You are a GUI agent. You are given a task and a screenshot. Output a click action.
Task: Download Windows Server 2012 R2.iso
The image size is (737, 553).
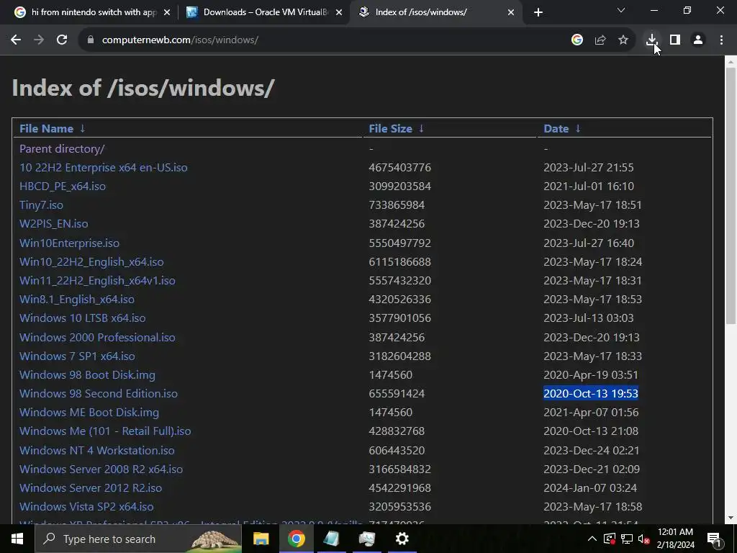tap(90, 488)
